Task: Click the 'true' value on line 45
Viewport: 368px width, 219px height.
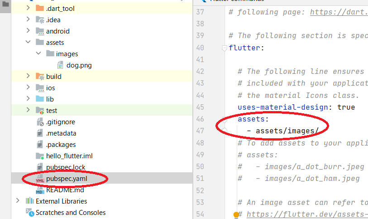Action: [346, 107]
